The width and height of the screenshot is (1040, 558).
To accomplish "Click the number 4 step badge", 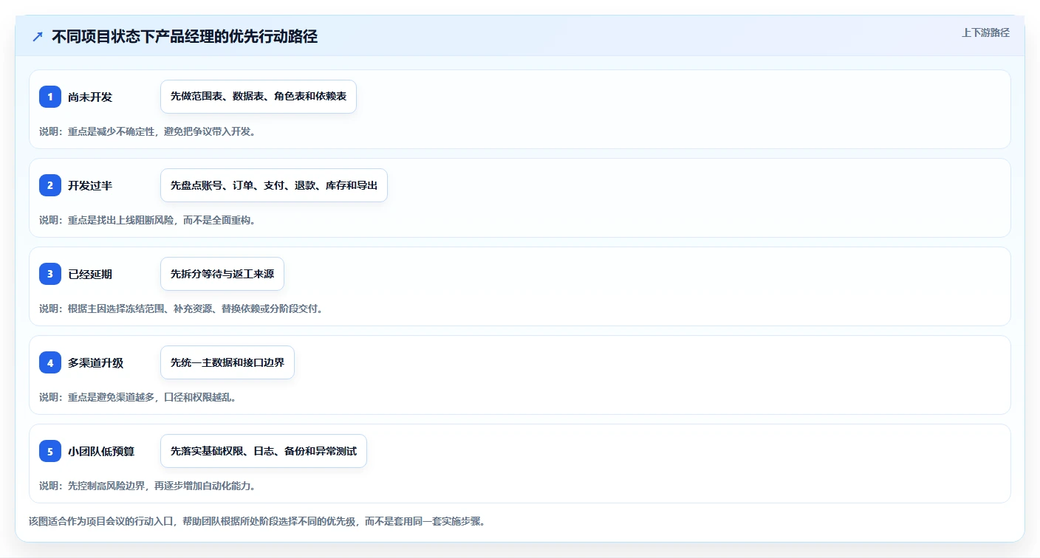I will tap(50, 362).
